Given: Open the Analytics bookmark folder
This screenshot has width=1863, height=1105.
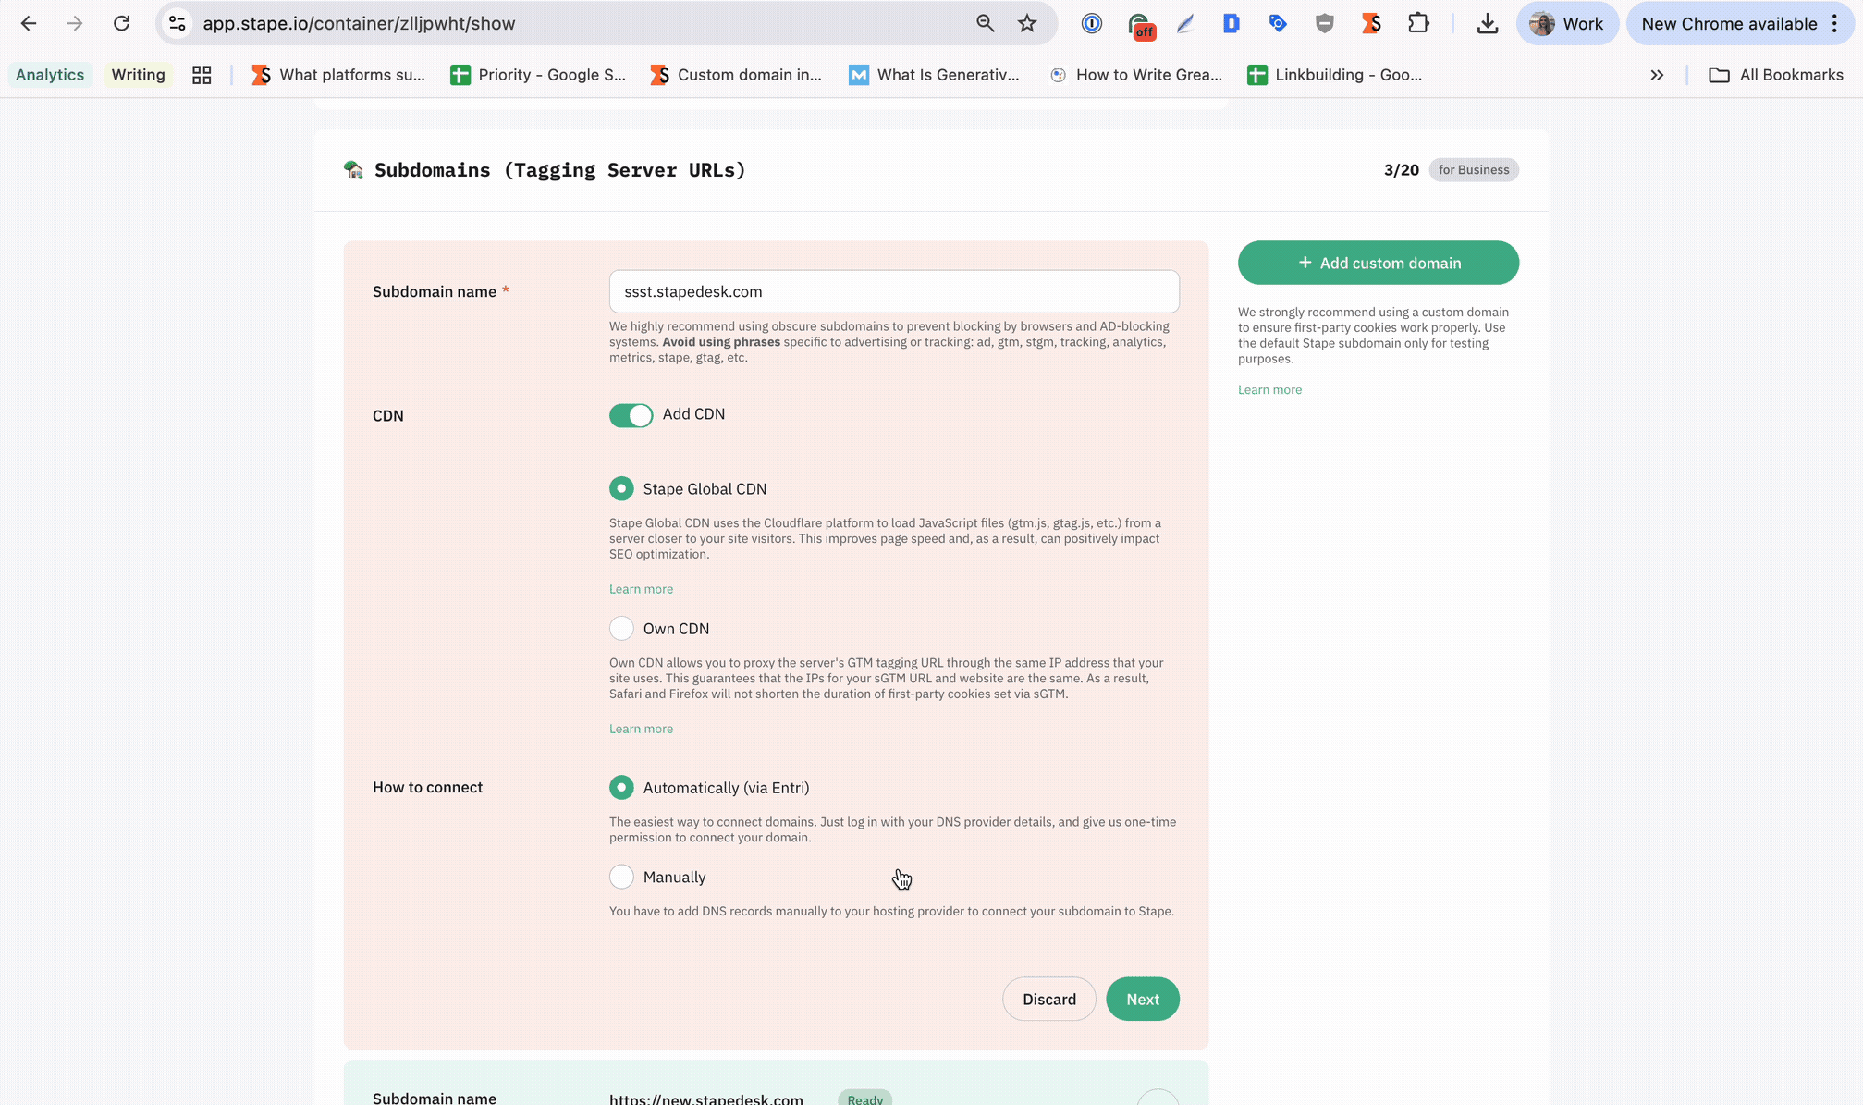Looking at the screenshot, I should (50, 75).
